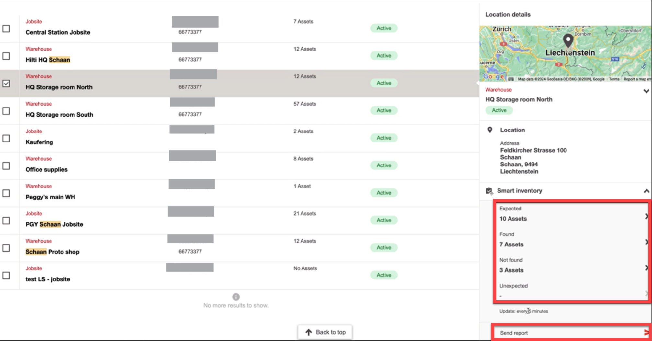Click the red Send report arrow
Image resolution: width=652 pixels, height=341 pixels.
646,333
